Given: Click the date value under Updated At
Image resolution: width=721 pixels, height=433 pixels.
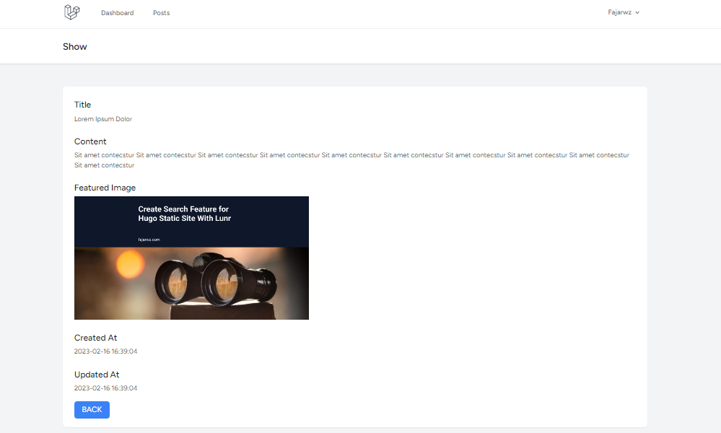Looking at the screenshot, I should point(106,388).
